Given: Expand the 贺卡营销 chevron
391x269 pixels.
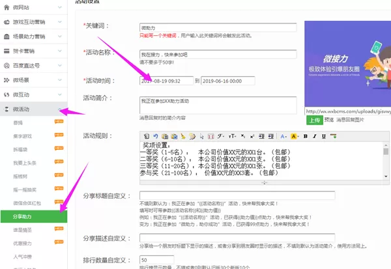Looking at the screenshot, I should pyautogui.click(x=60, y=51).
